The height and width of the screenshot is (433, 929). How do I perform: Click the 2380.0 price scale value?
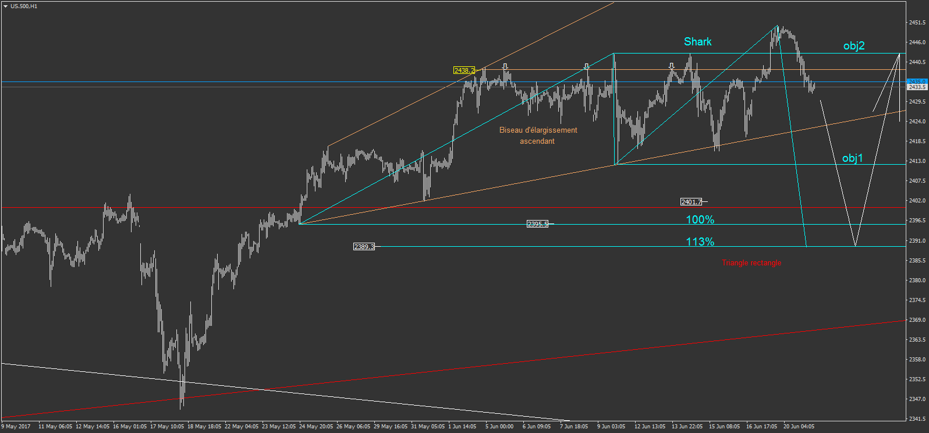point(917,281)
